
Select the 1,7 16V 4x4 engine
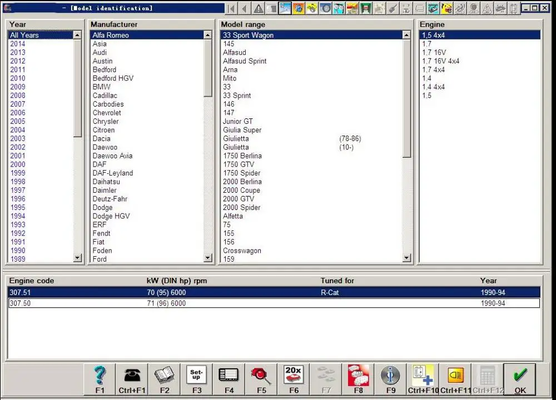coord(440,61)
